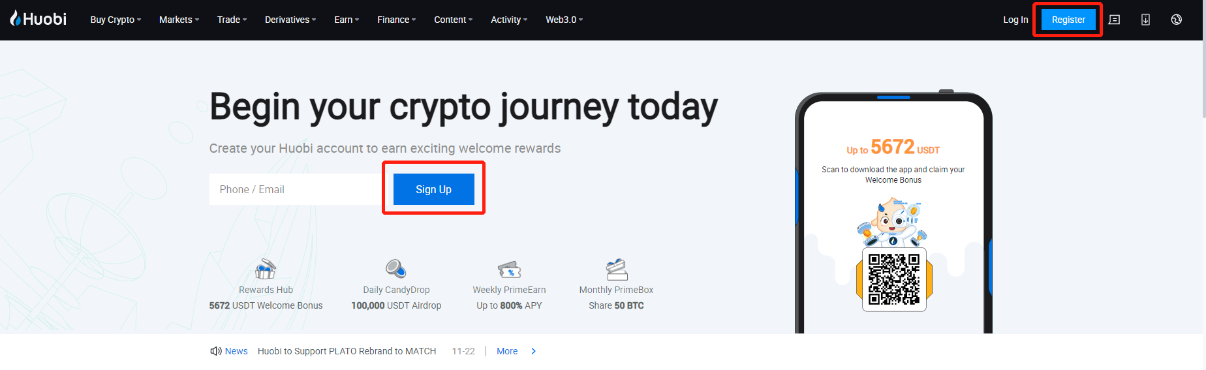Open the Earn menu

point(346,20)
